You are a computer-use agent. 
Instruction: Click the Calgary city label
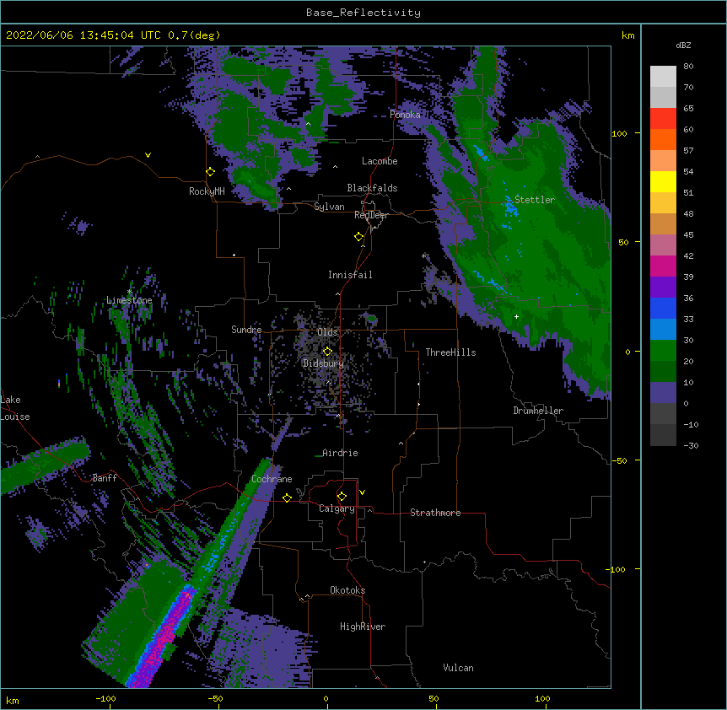pos(337,508)
